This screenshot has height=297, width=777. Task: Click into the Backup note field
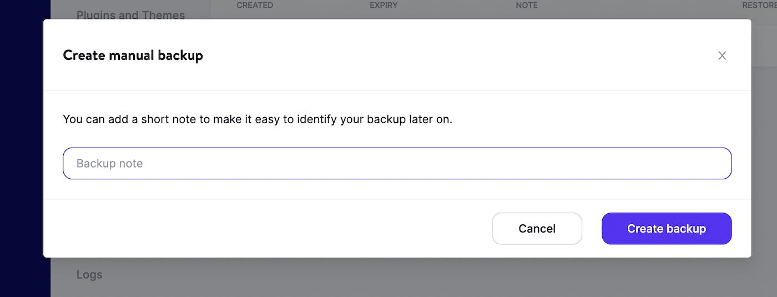pos(397,163)
